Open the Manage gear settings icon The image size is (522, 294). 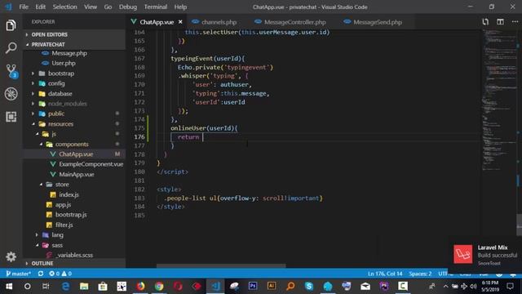[11, 256]
